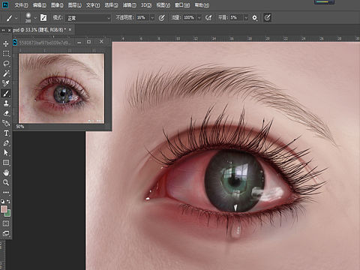The height and width of the screenshot is (270, 360).
Task: Reset default foreground and background colors
Action: coord(2,201)
